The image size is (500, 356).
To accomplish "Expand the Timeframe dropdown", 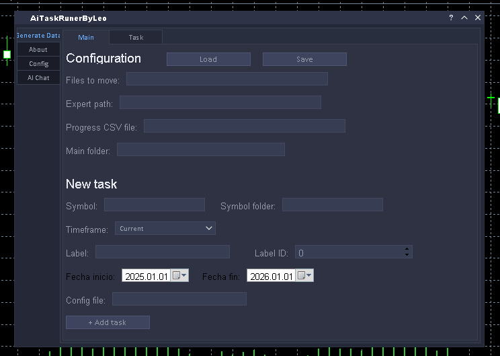I will pyautogui.click(x=165, y=229).
